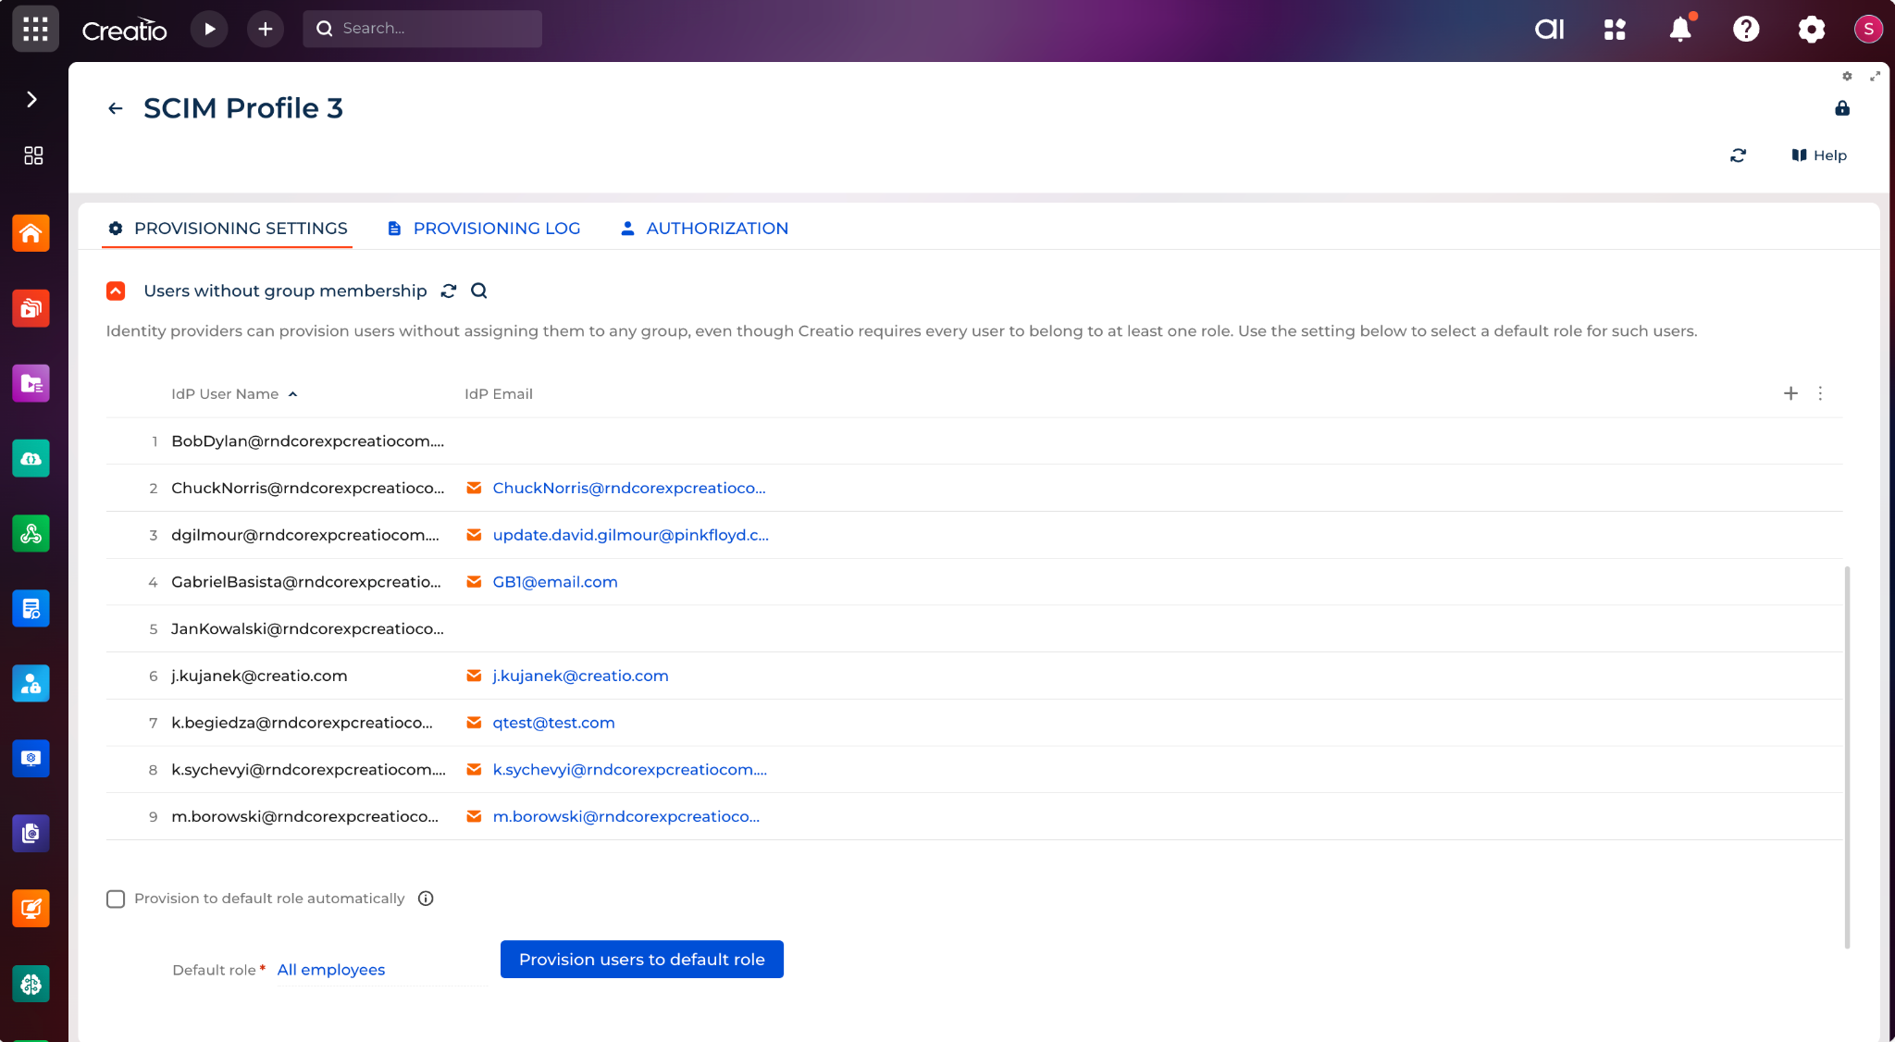Click Provision users to default role
This screenshot has height=1042, width=1895.
click(641, 959)
